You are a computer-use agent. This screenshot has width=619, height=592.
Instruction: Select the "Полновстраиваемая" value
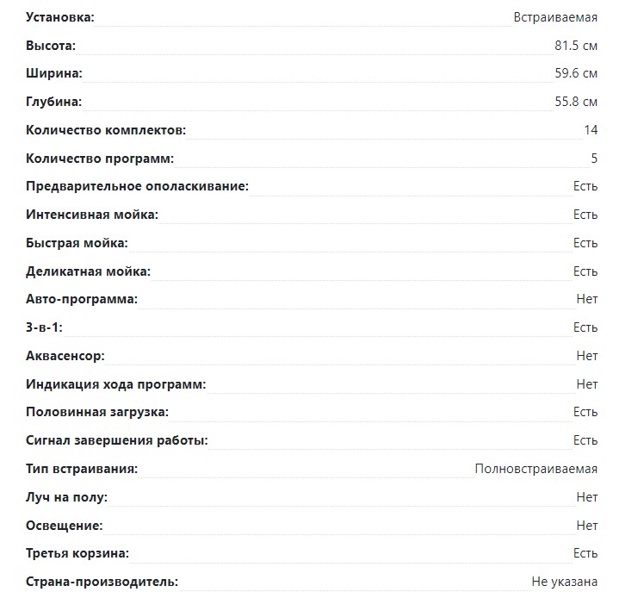pyautogui.click(x=535, y=469)
